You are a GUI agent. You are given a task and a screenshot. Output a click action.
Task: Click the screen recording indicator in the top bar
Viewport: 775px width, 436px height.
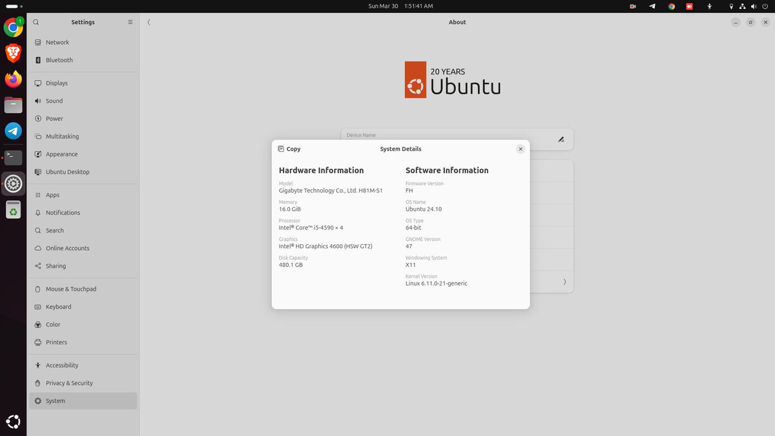point(633,6)
